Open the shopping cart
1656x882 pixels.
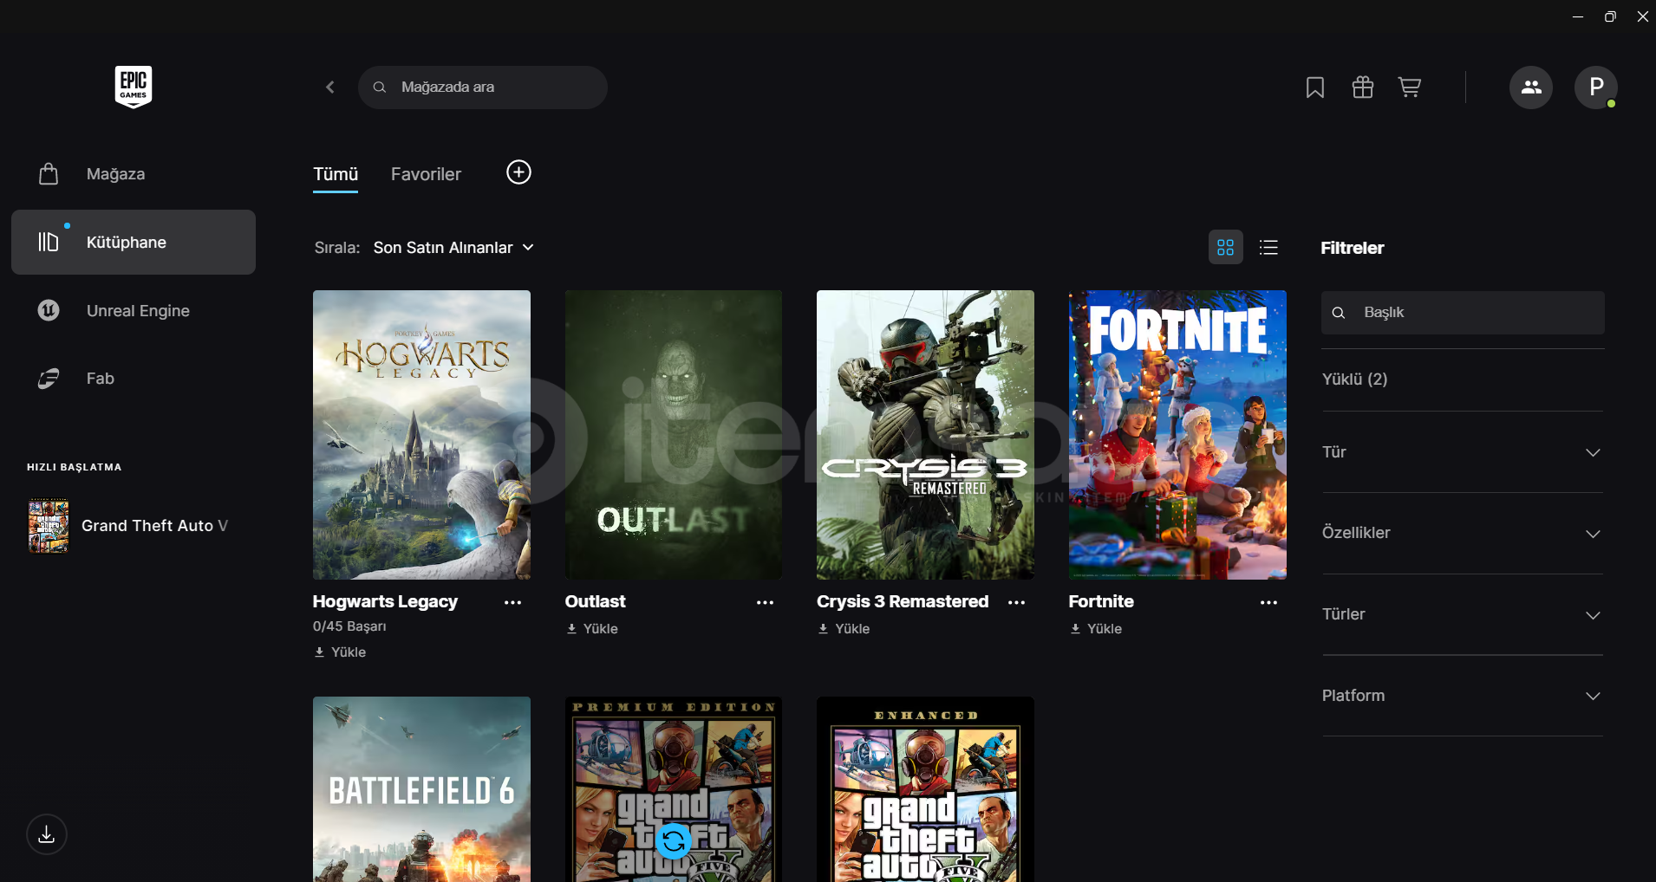coord(1410,88)
